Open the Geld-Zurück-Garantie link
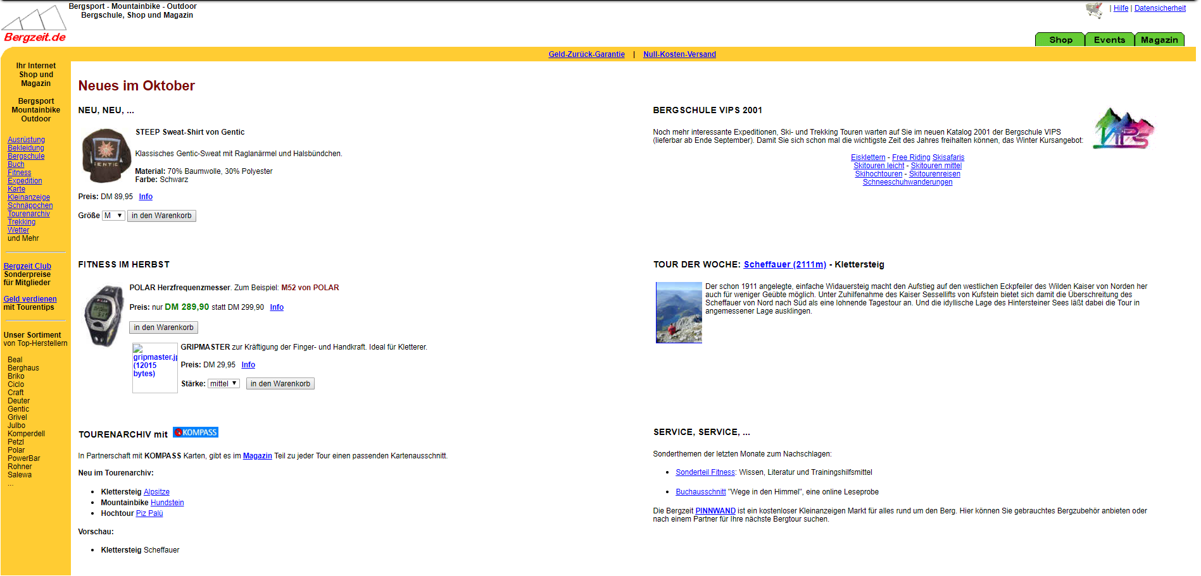 click(x=586, y=54)
